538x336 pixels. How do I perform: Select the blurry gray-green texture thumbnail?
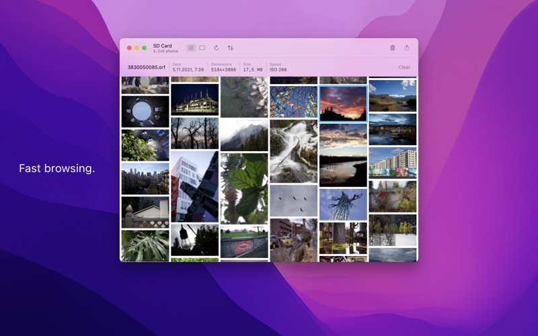coord(244,97)
